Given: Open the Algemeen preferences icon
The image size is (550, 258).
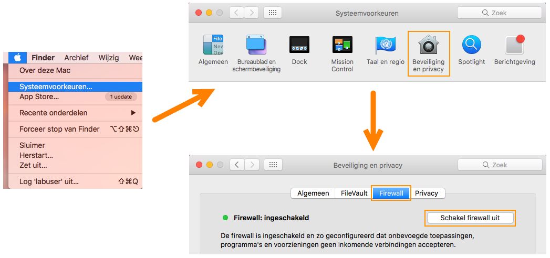Looking at the screenshot, I should click(213, 50).
